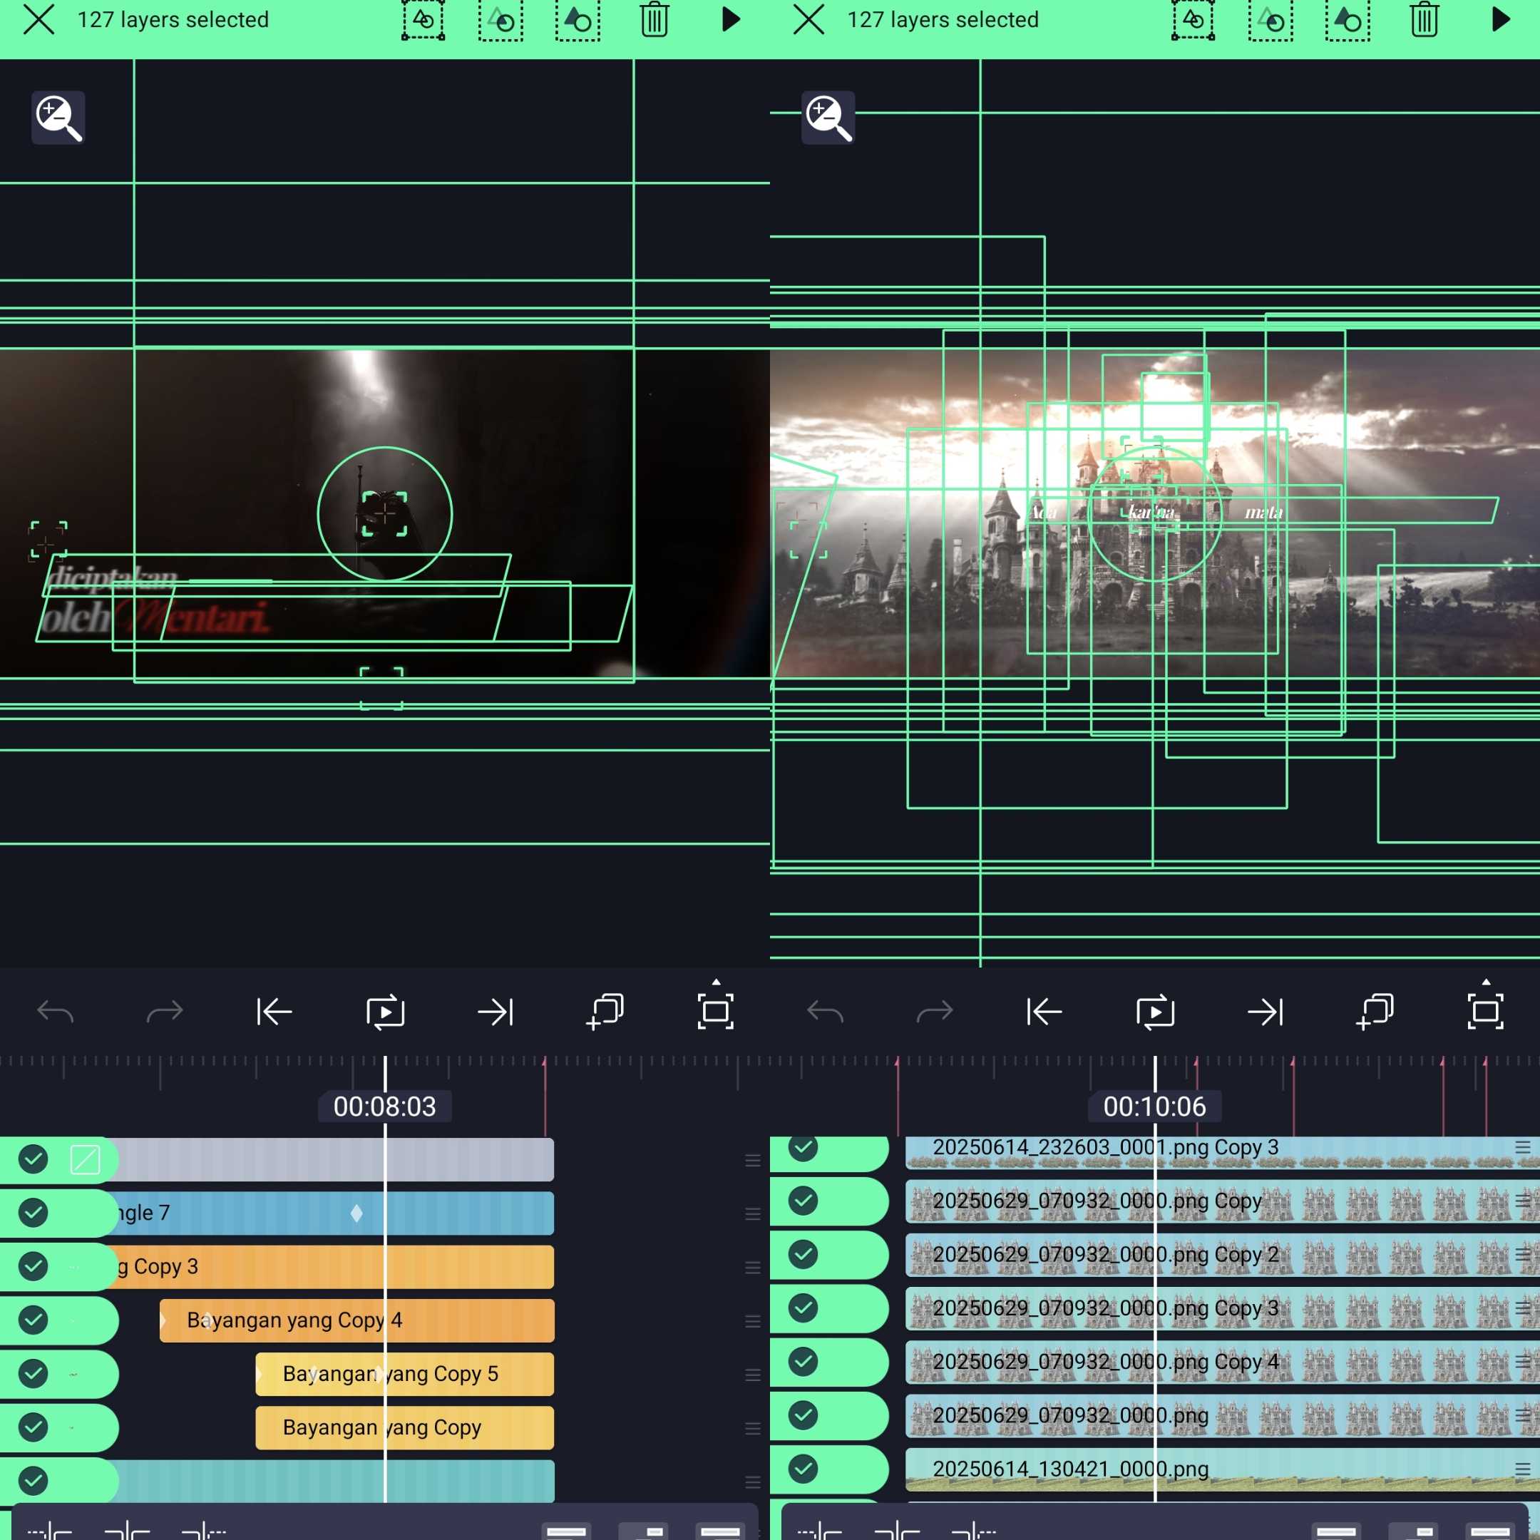This screenshot has width=1540, height=1540.
Task: Uncheck the 'g Copy 3' layer
Action: [x=34, y=1267]
